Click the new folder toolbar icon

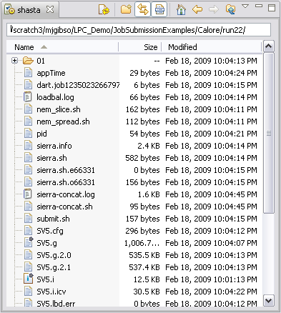(x=126, y=9)
